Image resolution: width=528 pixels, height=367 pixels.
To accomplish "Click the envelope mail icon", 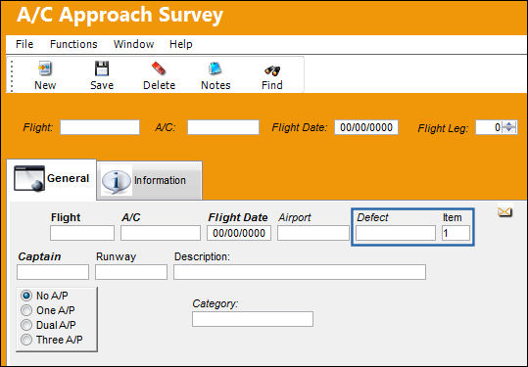I will (x=504, y=212).
